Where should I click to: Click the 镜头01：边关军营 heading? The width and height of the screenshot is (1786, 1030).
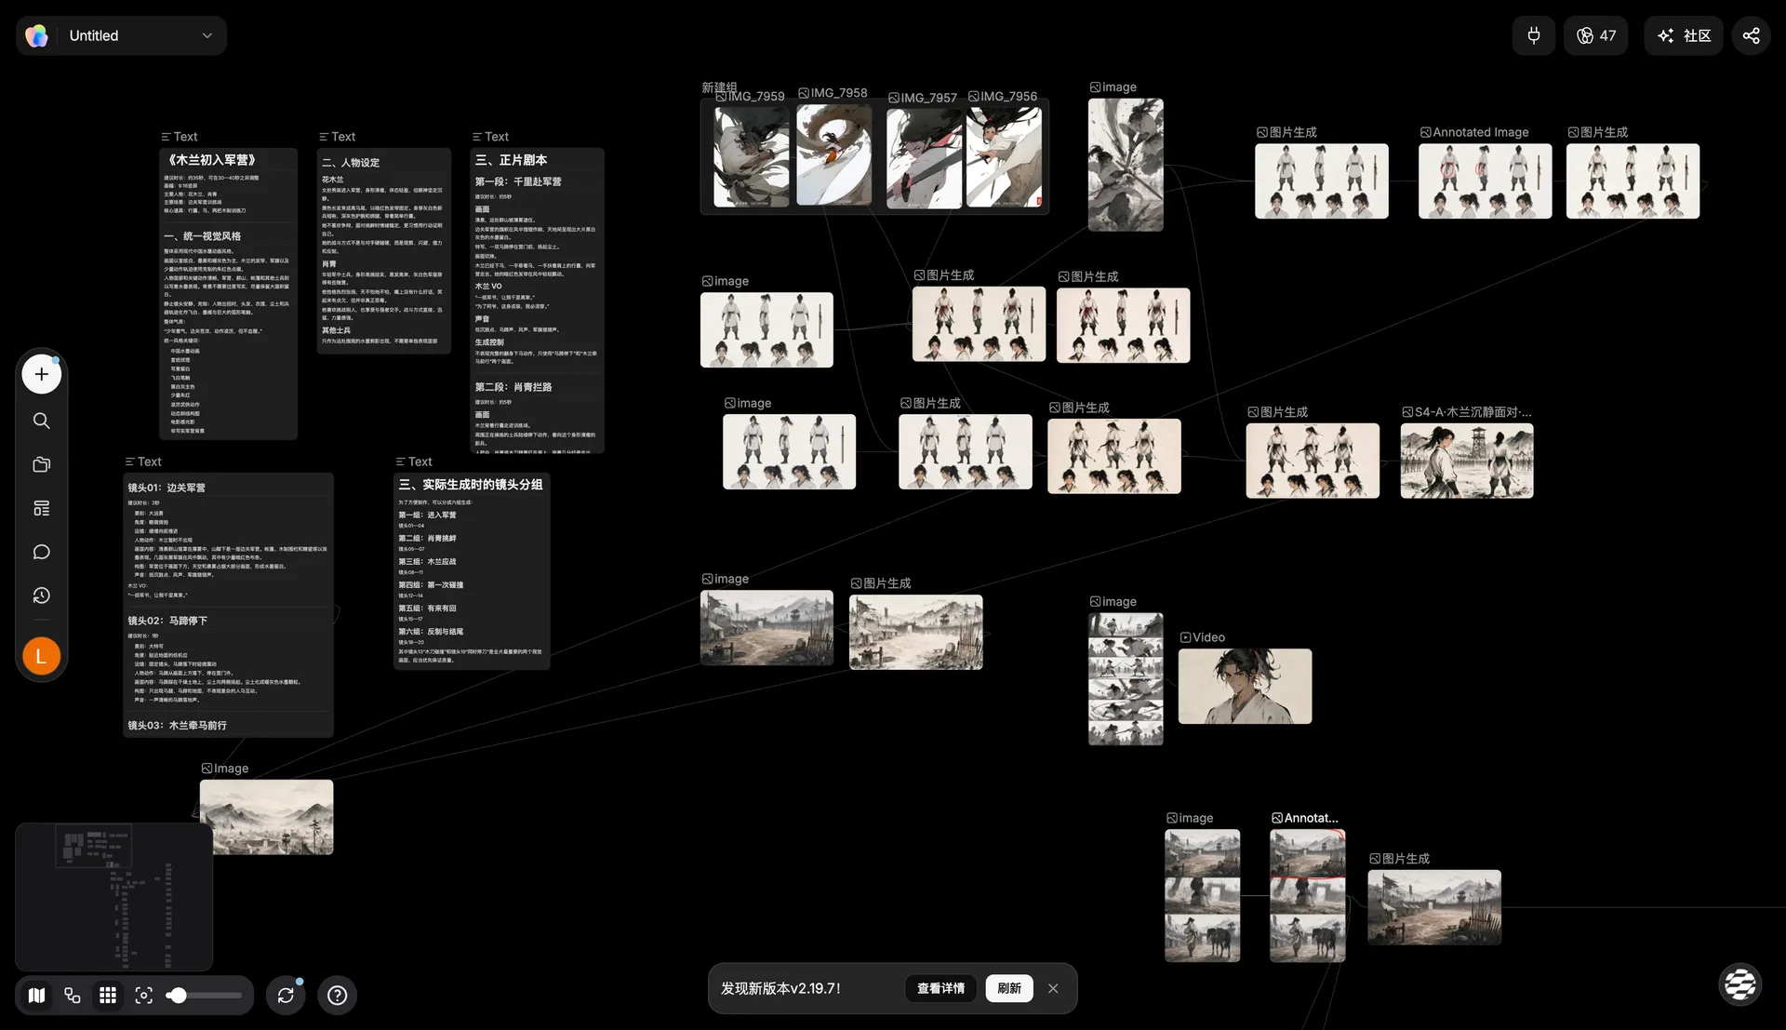click(167, 488)
